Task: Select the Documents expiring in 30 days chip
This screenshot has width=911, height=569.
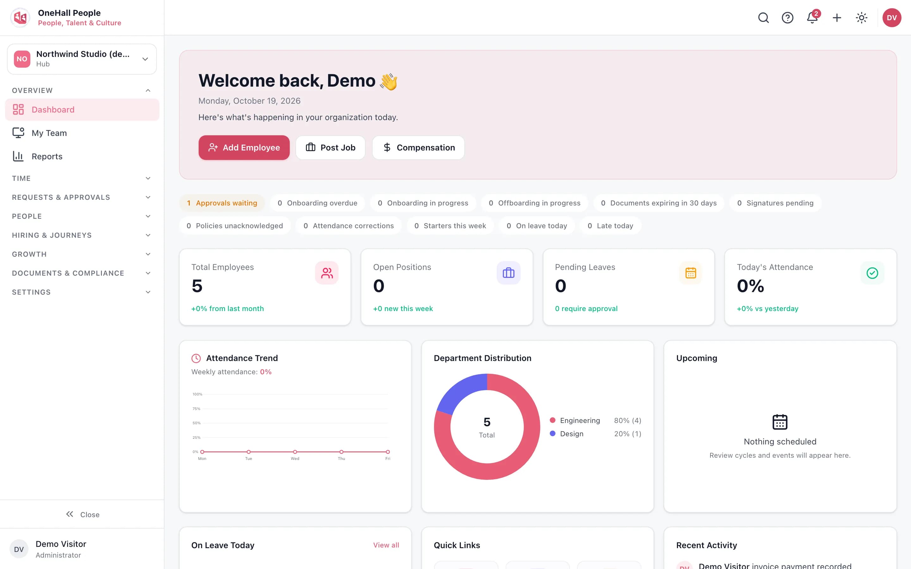Action: (x=659, y=203)
